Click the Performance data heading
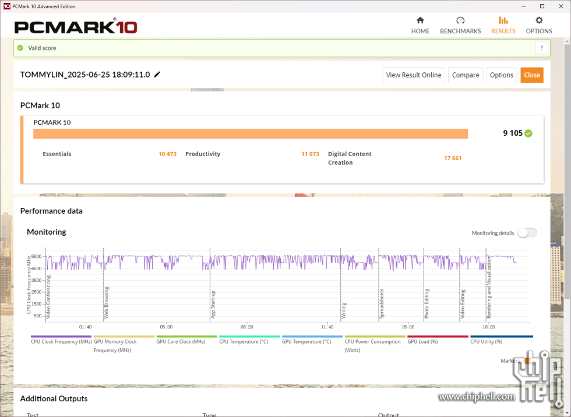571x417 pixels. pyautogui.click(x=51, y=211)
